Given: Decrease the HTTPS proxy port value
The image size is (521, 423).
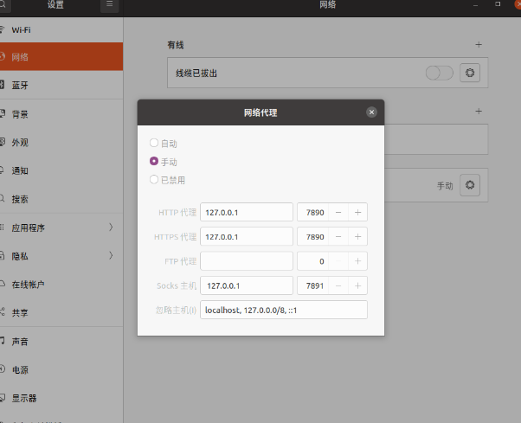Looking at the screenshot, I should click(338, 236).
